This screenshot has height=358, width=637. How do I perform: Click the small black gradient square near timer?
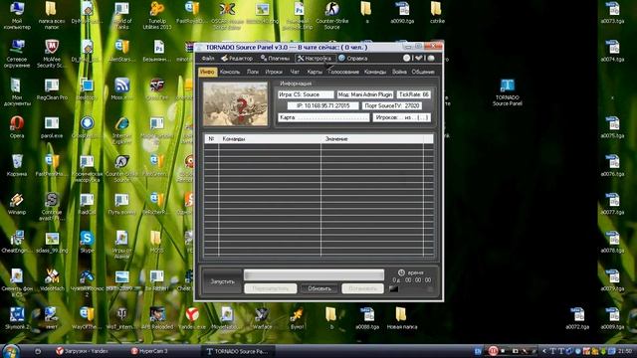click(394, 288)
